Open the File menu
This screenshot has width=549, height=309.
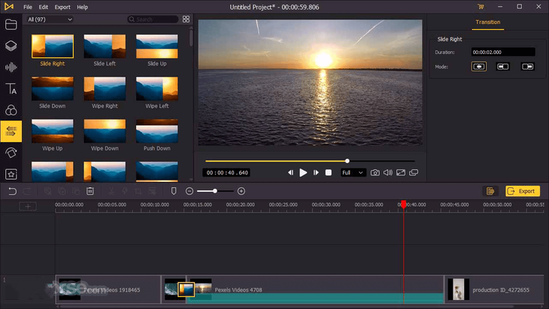[28, 7]
